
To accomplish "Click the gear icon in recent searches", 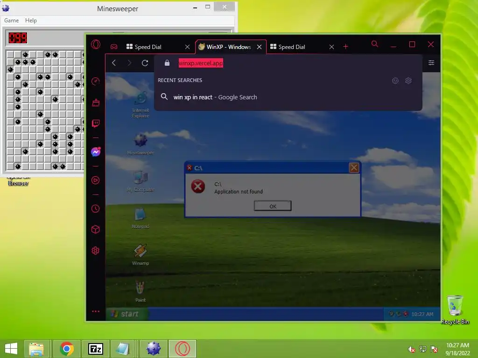I will tap(408, 81).
